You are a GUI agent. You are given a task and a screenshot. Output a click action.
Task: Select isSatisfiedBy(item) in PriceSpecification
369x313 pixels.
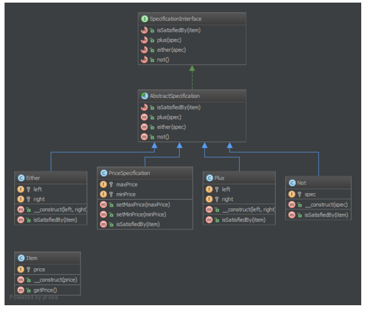point(138,224)
